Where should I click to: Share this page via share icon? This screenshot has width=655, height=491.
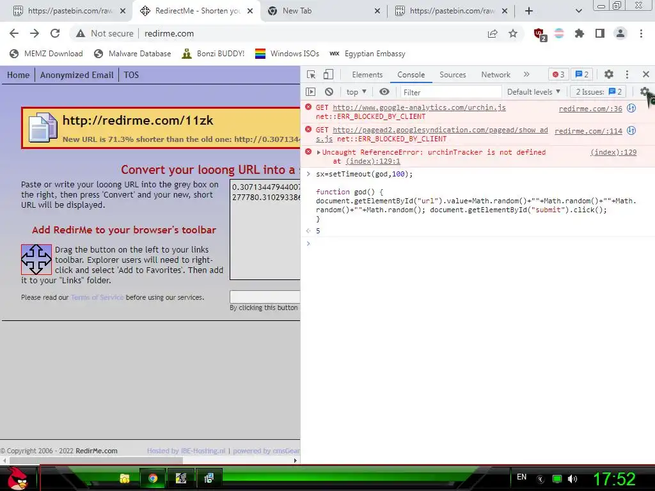click(493, 33)
